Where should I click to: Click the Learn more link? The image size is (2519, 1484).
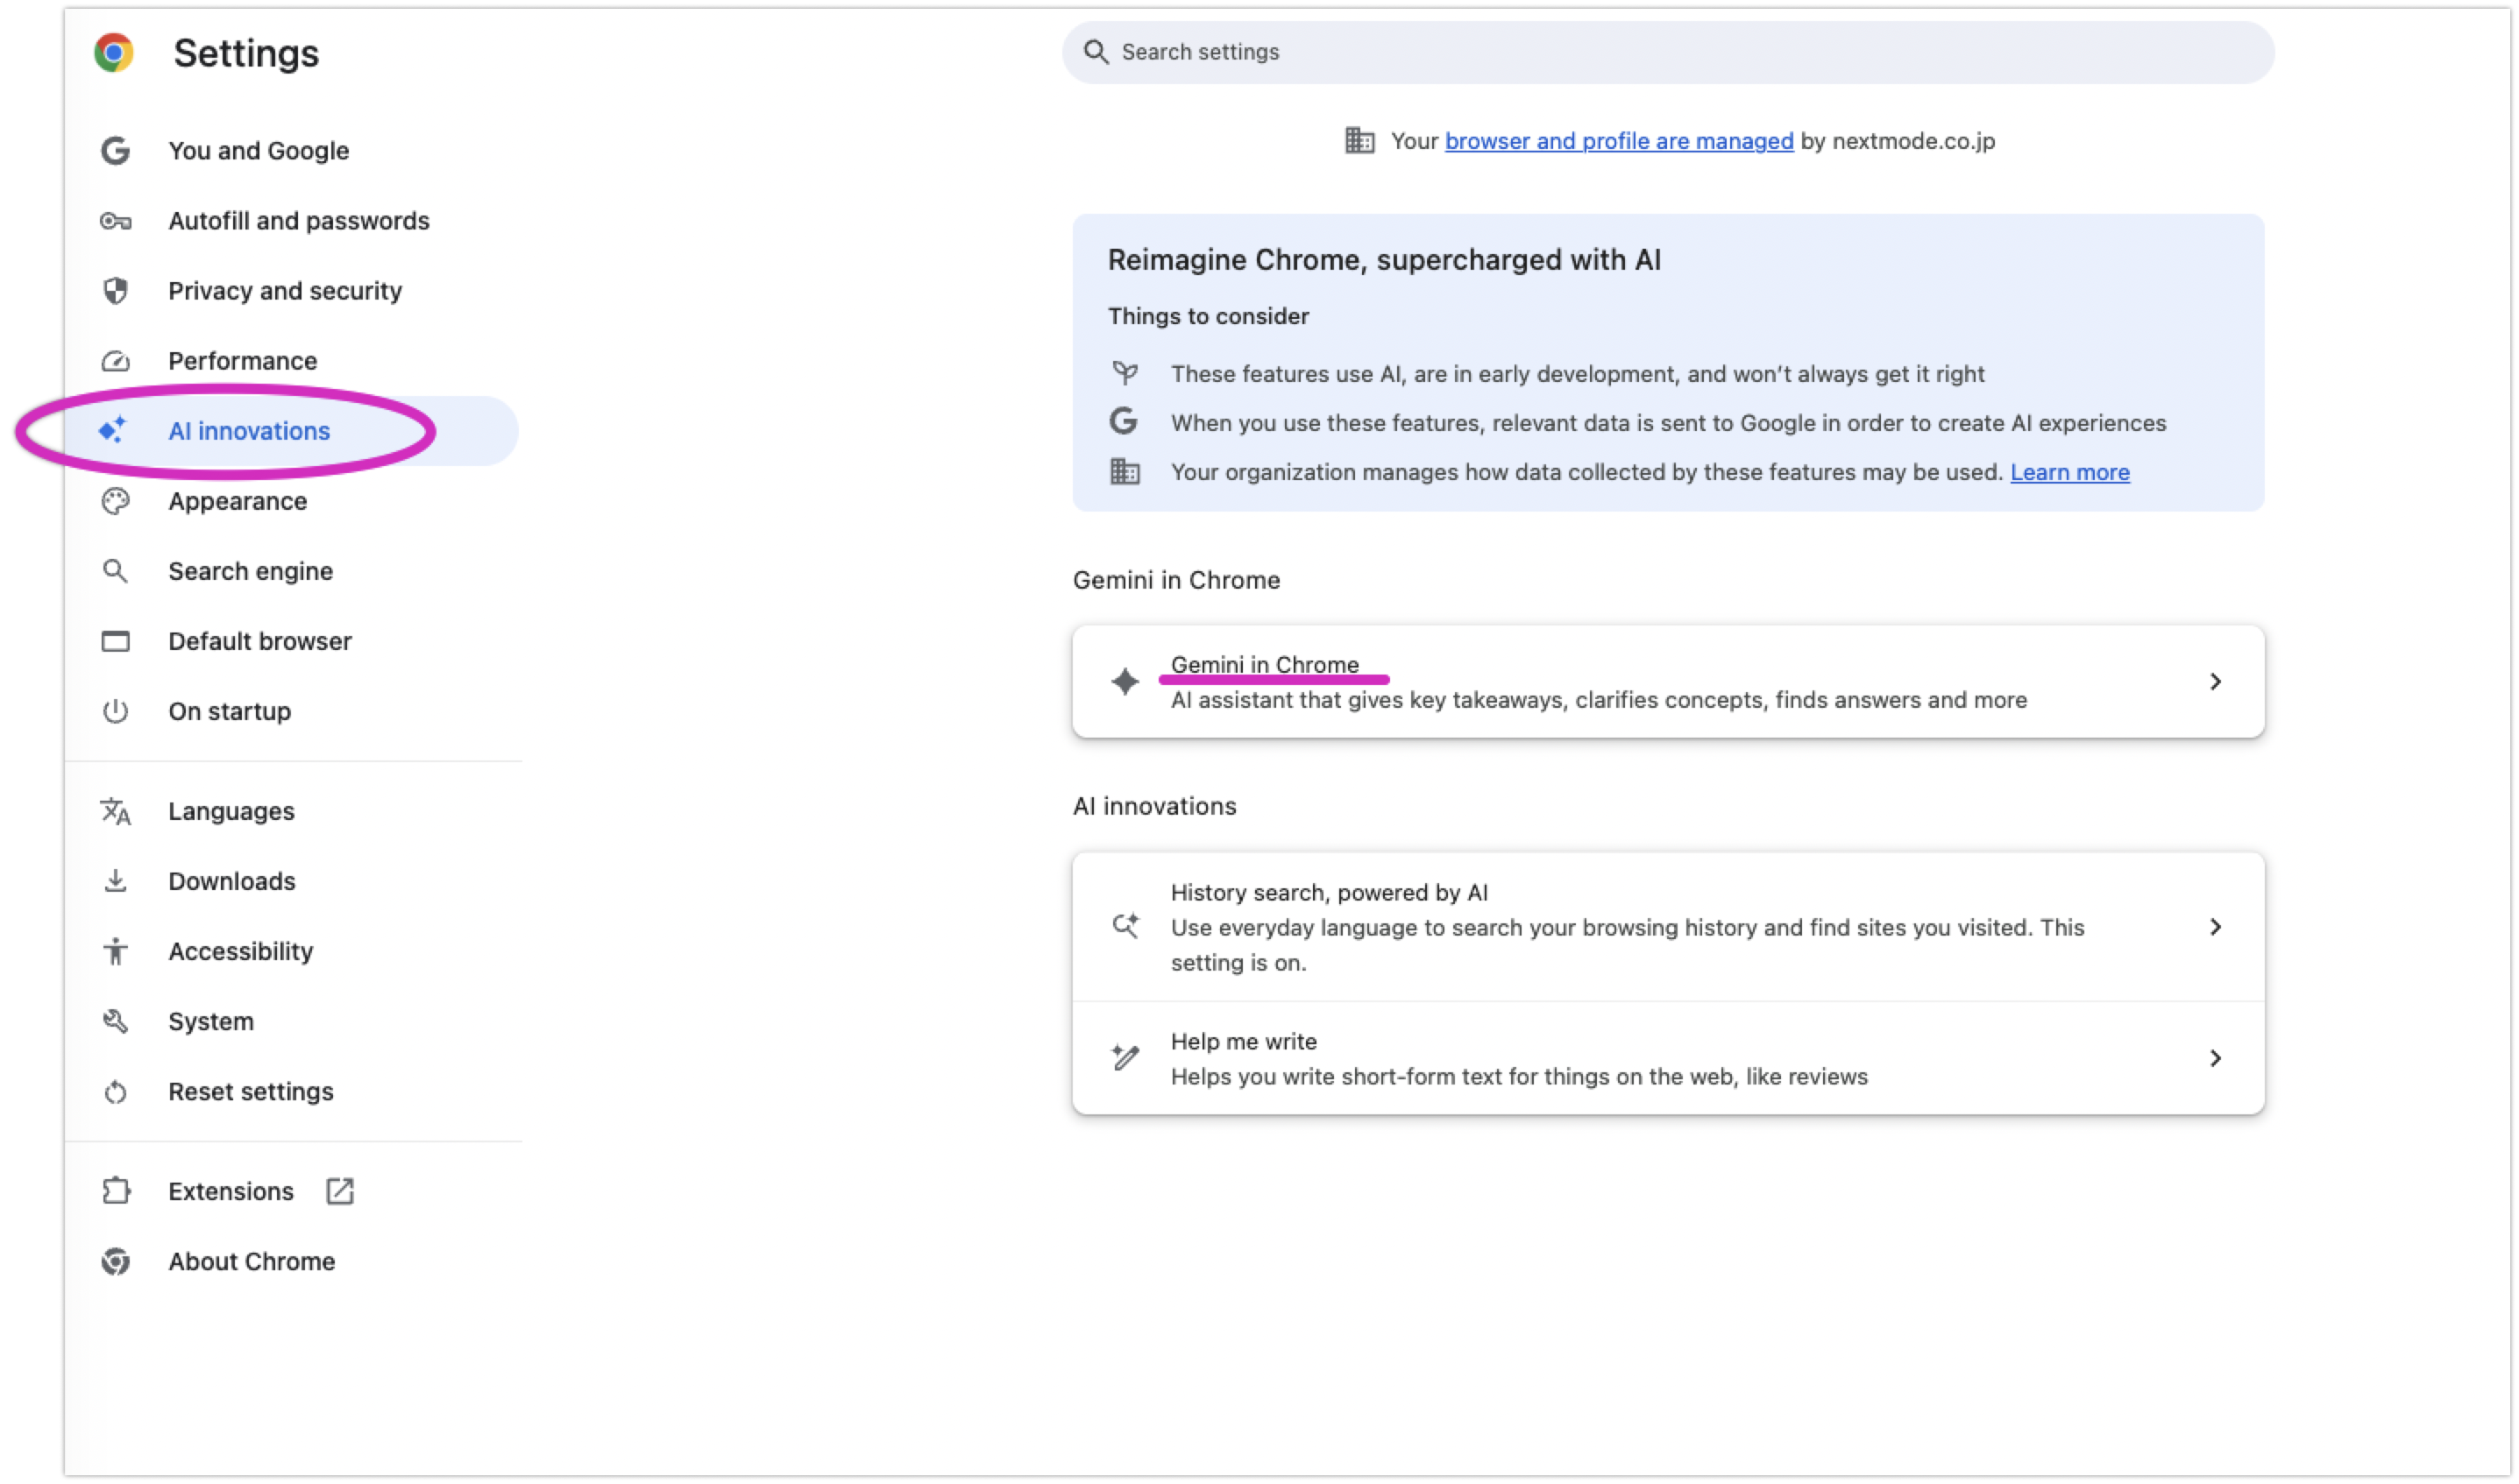click(x=2068, y=472)
